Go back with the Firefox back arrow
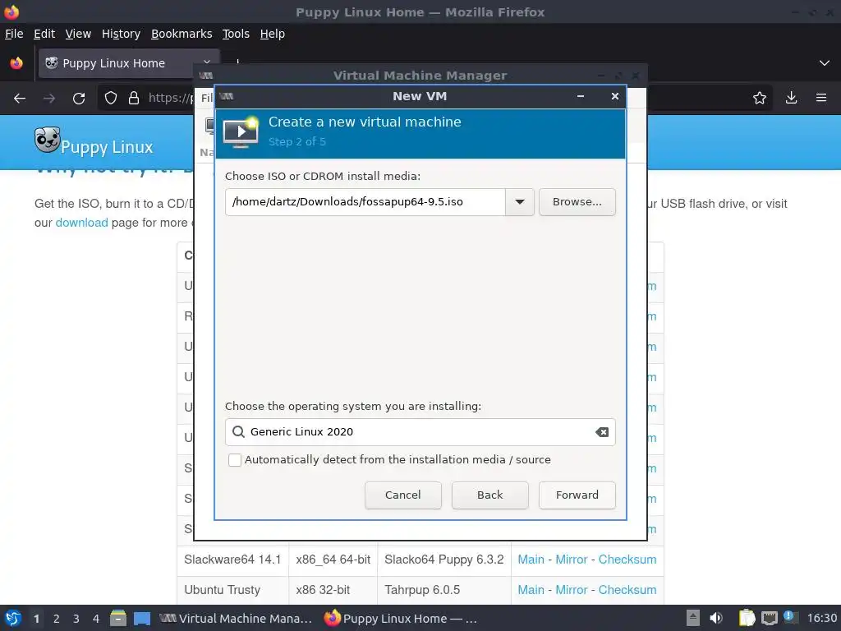 [x=20, y=99]
